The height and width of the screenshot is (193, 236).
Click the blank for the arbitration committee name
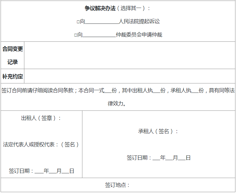(x=98, y=35)
